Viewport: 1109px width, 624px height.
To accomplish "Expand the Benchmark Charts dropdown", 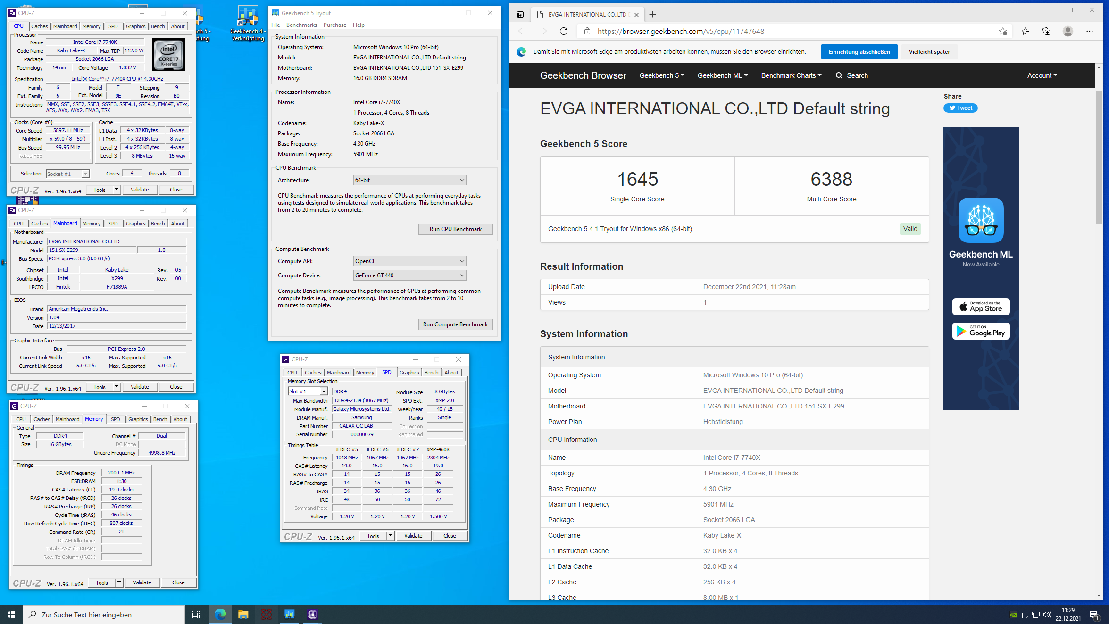I will point(791,75).
